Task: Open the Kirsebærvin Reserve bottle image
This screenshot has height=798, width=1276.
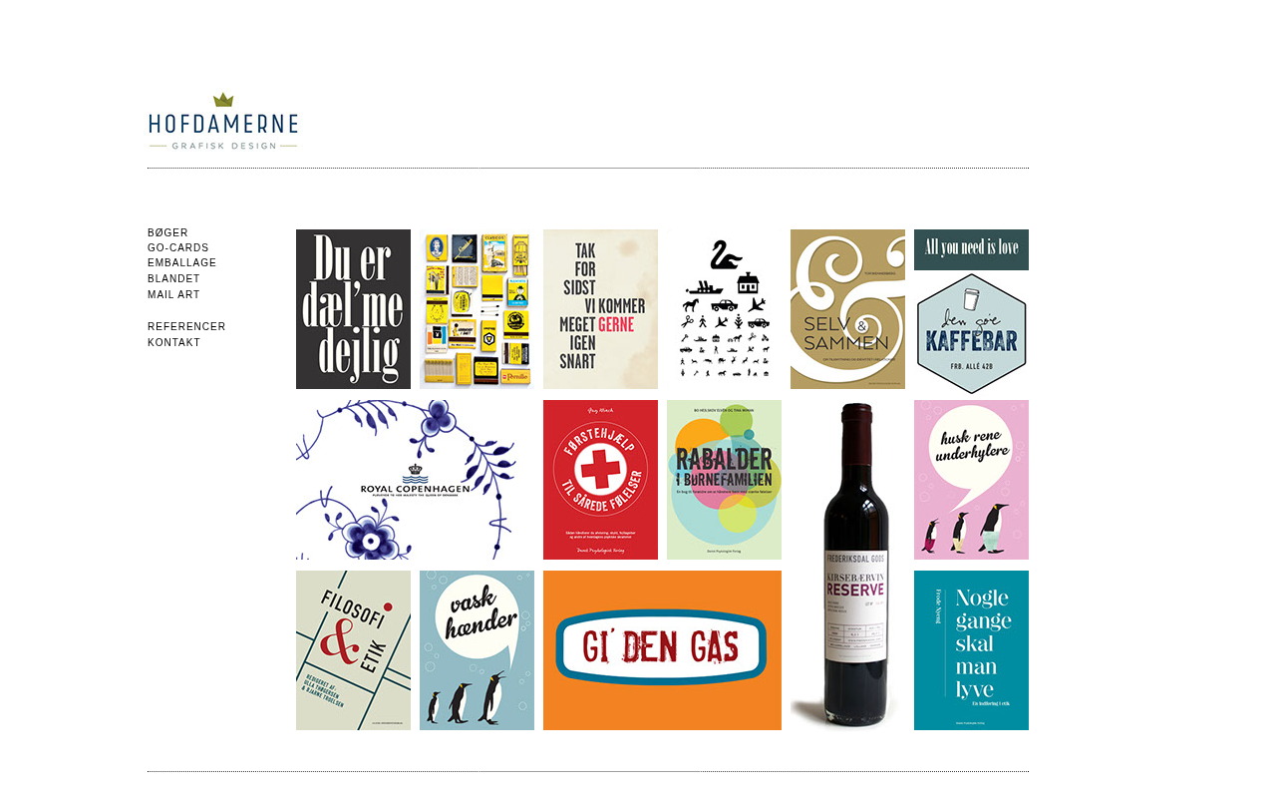Action: tap(847, 565)
